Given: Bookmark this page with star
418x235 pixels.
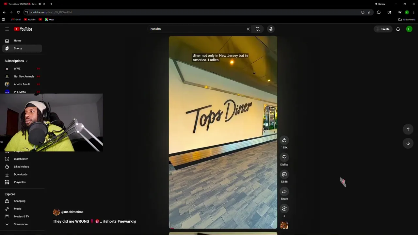Looking at the screenshot, I should pyautogui.click(x=369, y=12).
